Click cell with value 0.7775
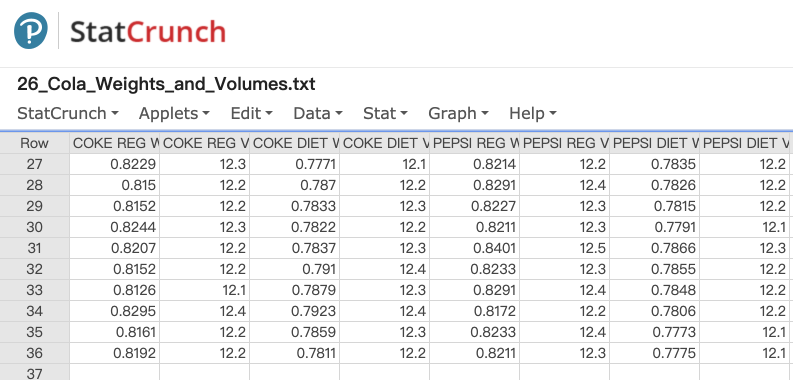 click(654, 353)
